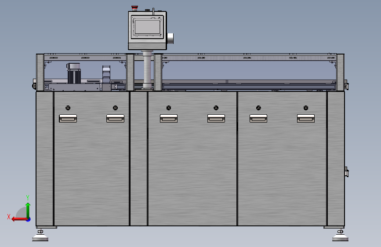
Task: Pick the lock knob above center door's left handle
Action: click(169, 108)
